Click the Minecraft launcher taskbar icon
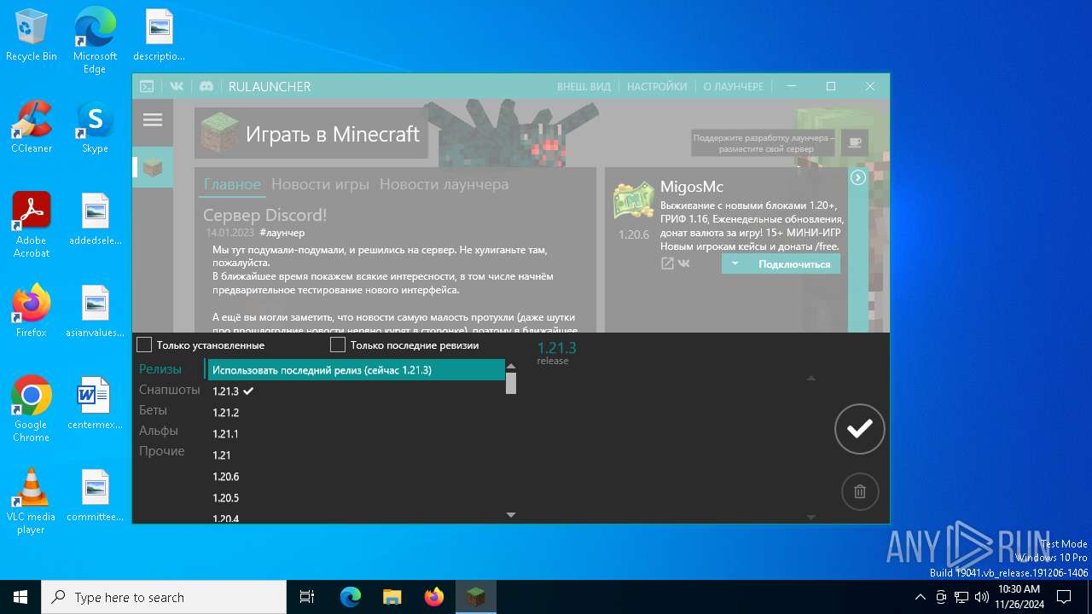 [475, 597]
